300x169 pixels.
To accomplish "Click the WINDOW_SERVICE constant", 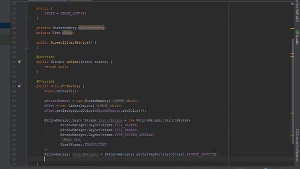I will pyautogui.click(x=201, y=154).
